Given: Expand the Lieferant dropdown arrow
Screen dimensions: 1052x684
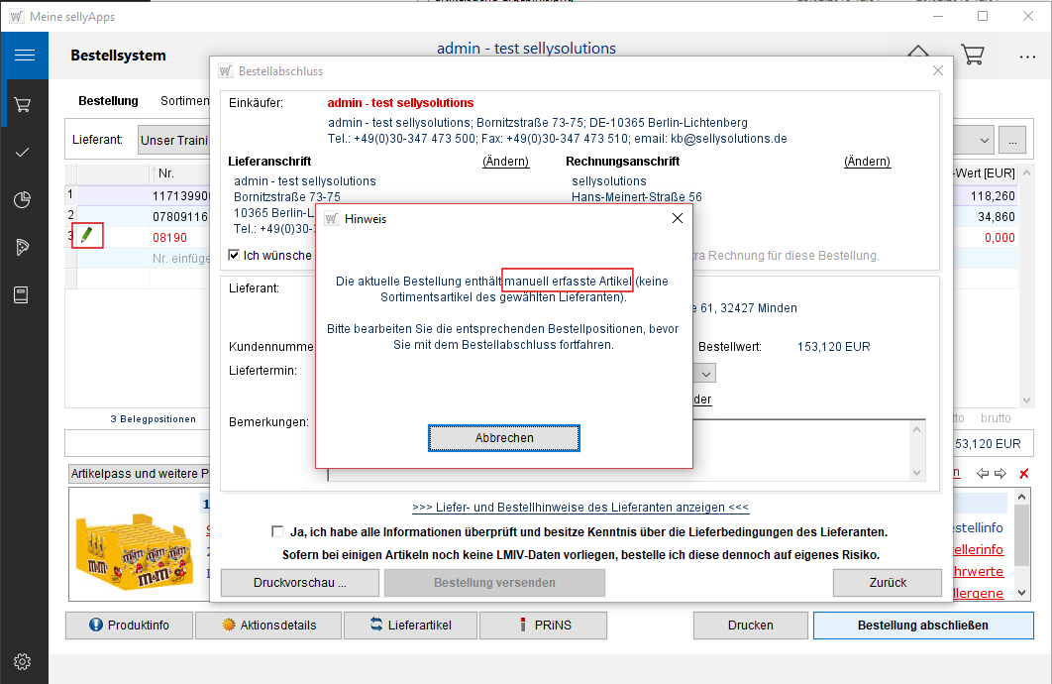Looking at the screenshot, I should pos(984,141).
